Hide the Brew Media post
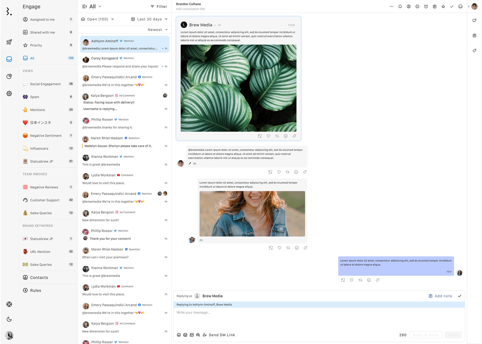Screen dimensions: 482x344 291,25
